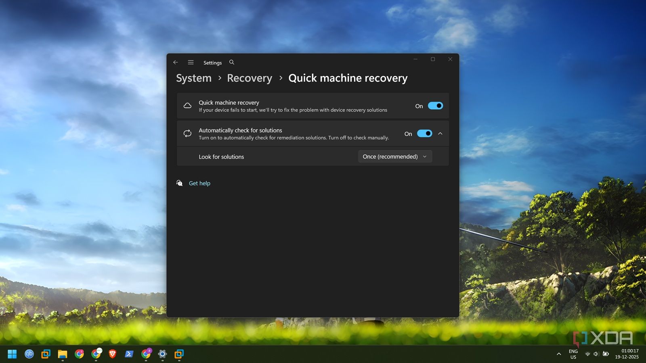Screen dimensions: 646x363
Task: Show hidden system tray icons
Action: (x=559, y=354)
